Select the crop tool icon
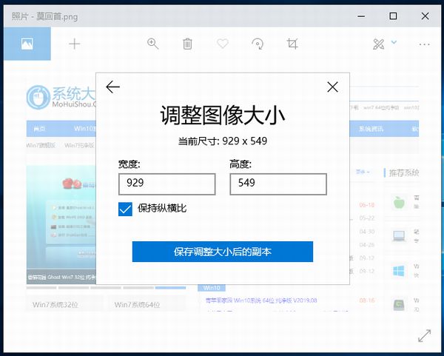The width and height of the screenshot is (444, 356). (x=292, y=44)
